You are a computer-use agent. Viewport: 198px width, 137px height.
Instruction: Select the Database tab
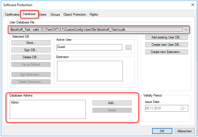(29, 14)
